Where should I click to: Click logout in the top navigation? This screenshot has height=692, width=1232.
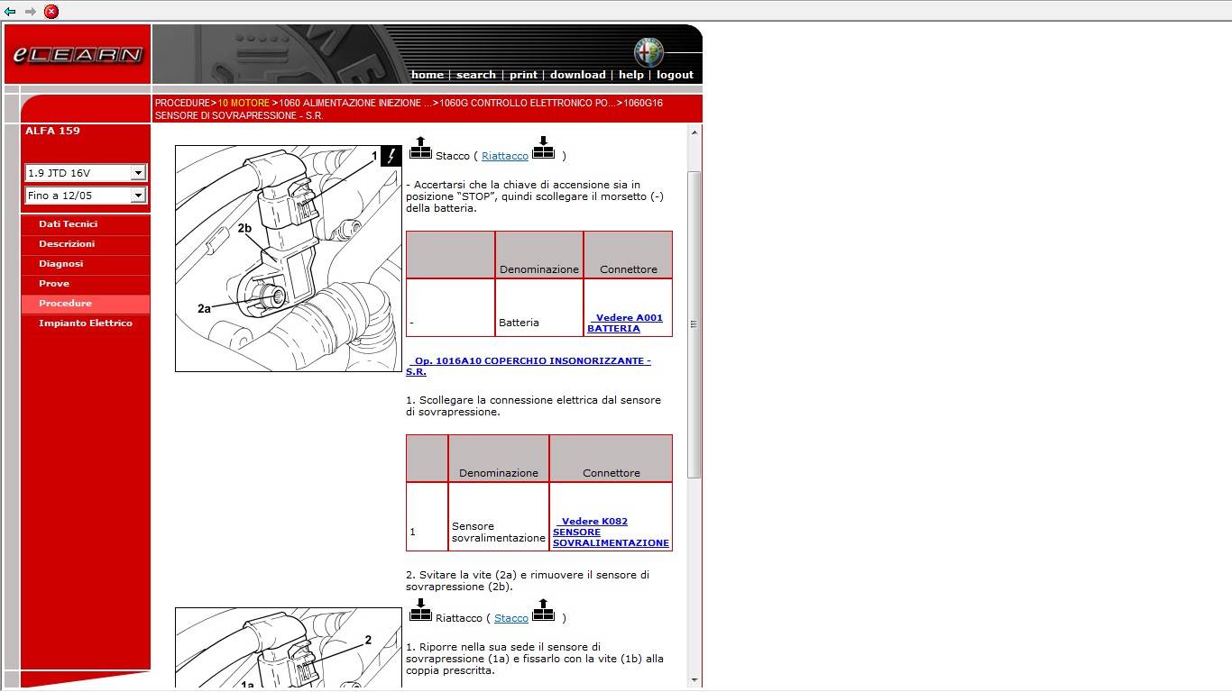pos(675,75)
